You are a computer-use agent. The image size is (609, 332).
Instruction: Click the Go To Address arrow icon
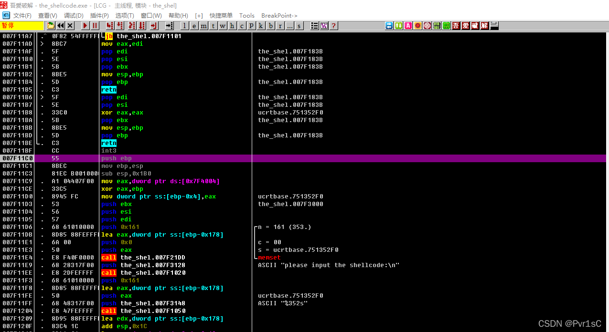(169, 26)
